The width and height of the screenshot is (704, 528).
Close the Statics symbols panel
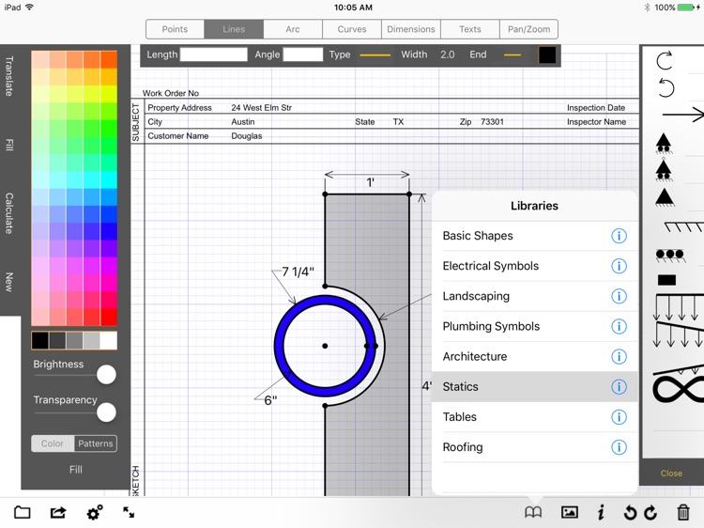click(x=671, y=474)
